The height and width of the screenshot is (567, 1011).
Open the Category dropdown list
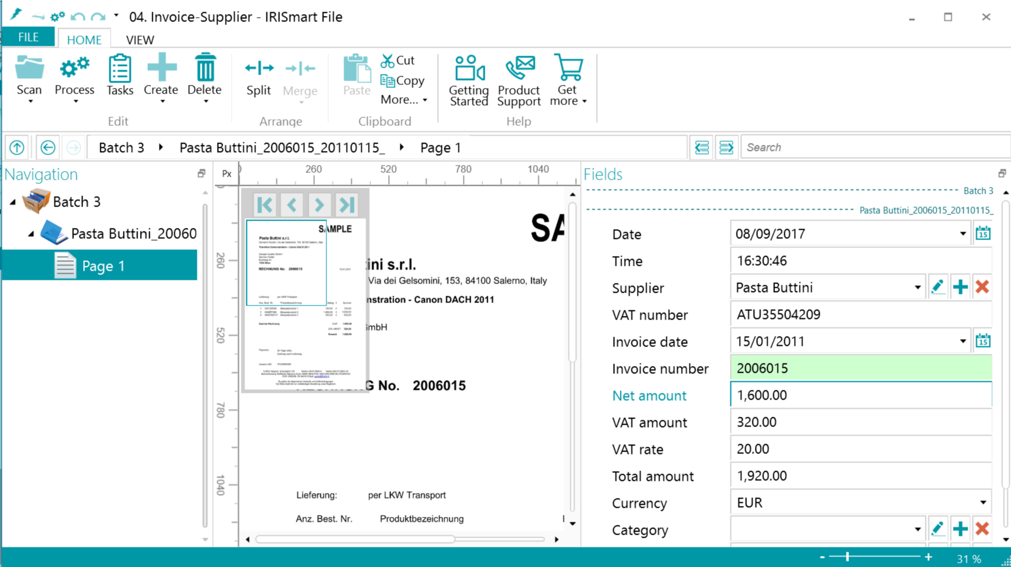917,530
